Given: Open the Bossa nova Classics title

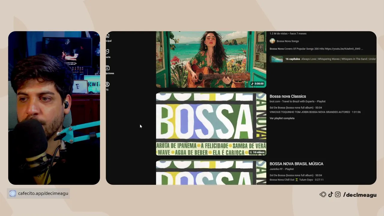Looking at the screenshot, I should click(x=288, y=96).
